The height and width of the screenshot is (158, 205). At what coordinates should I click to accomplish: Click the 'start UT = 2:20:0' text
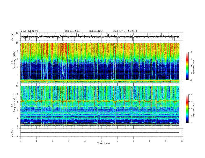pos(125,31)
